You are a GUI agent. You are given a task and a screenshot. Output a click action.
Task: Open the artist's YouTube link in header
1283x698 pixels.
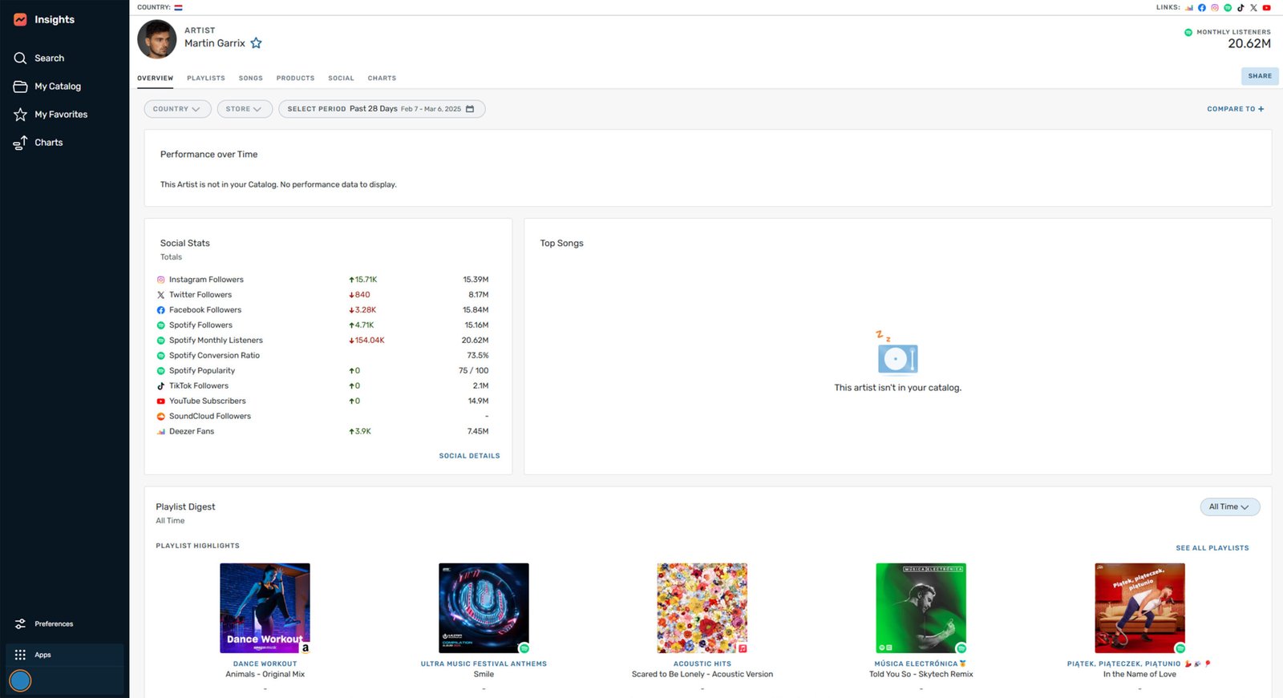pos(1267,8)
